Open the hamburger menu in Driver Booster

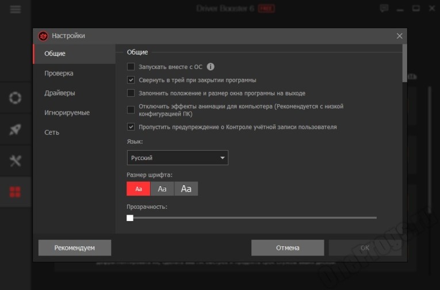tap(15, 9)
